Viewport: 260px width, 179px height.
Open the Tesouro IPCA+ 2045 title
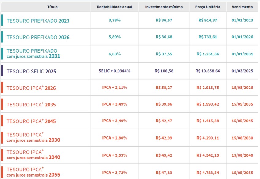pos(31,121)
